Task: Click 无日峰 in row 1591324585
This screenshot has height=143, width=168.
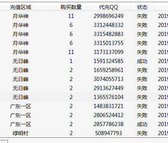Action: point(21,61)
